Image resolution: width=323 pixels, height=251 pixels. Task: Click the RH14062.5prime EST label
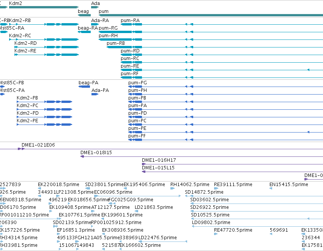tap(190, 185)
